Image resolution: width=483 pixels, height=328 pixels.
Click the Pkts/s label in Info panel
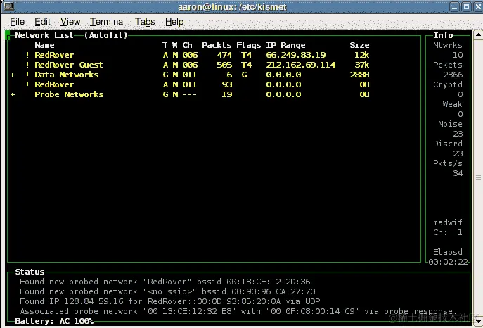pos(448,163)
